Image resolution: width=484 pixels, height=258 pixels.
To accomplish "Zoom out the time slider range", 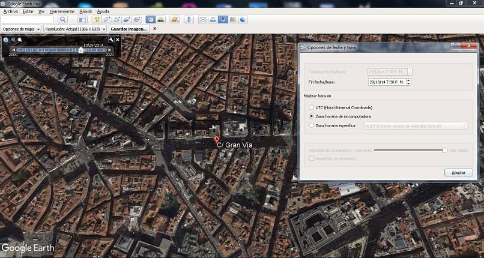I will point(13,40).
